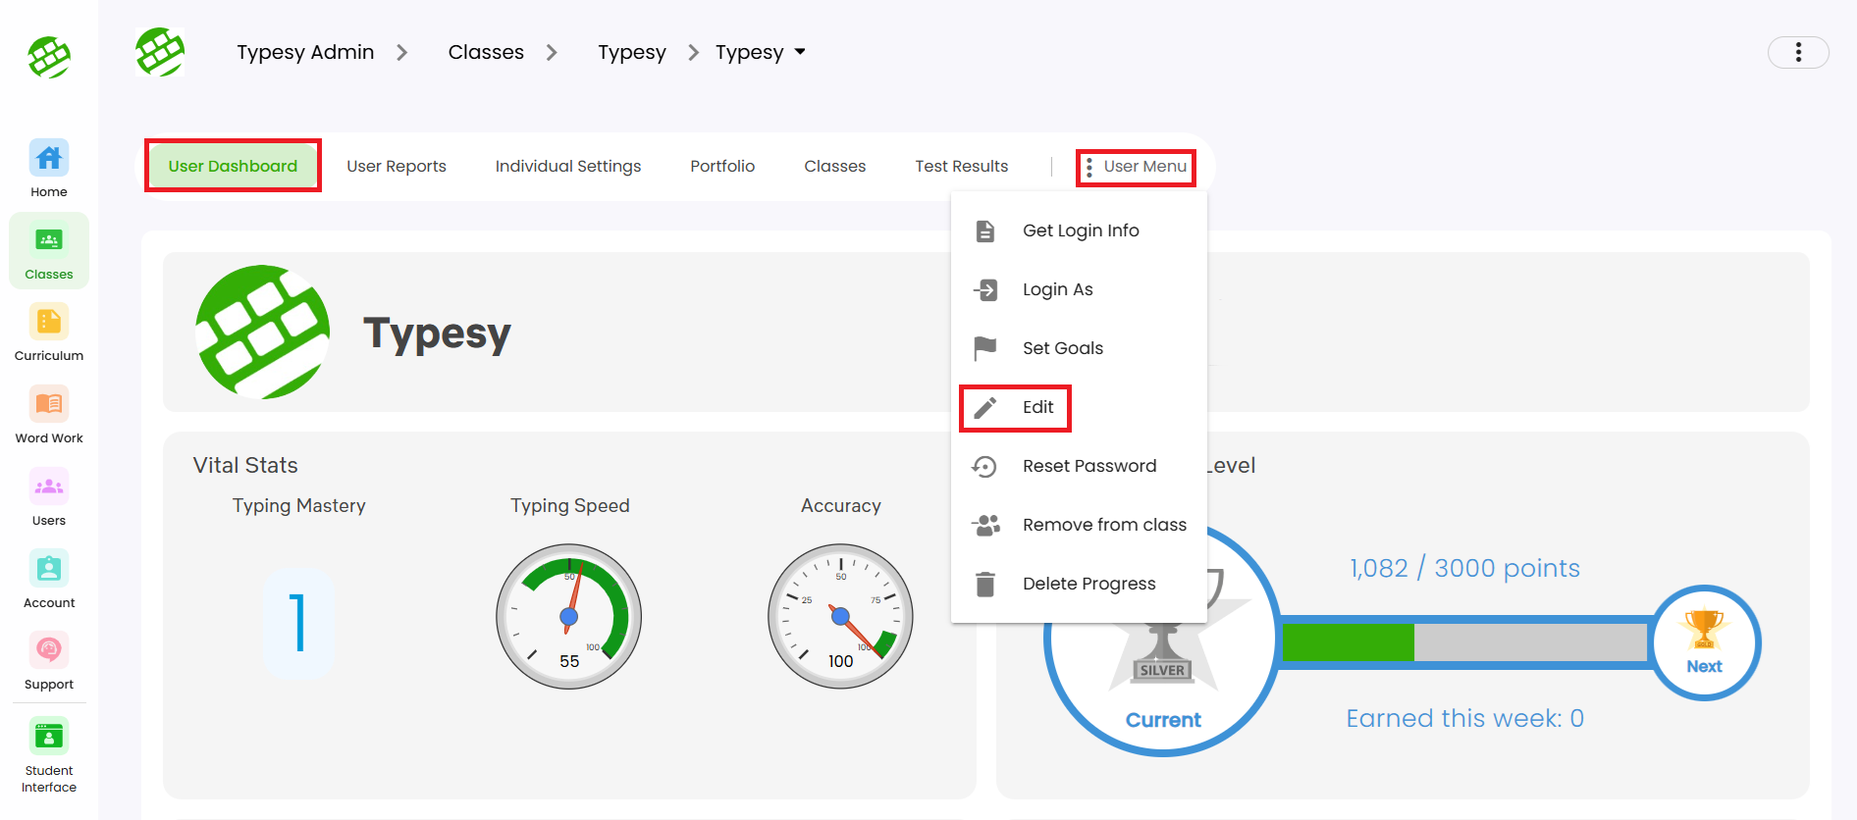This screenshot has width=1857, height=820.
Task: Select Get Login Info from menu
Action: click(1079, 231)
